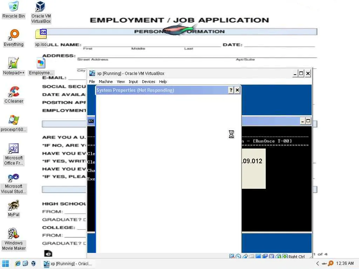Click the network adapters indicator in VirtualBox

coord(265,256)
